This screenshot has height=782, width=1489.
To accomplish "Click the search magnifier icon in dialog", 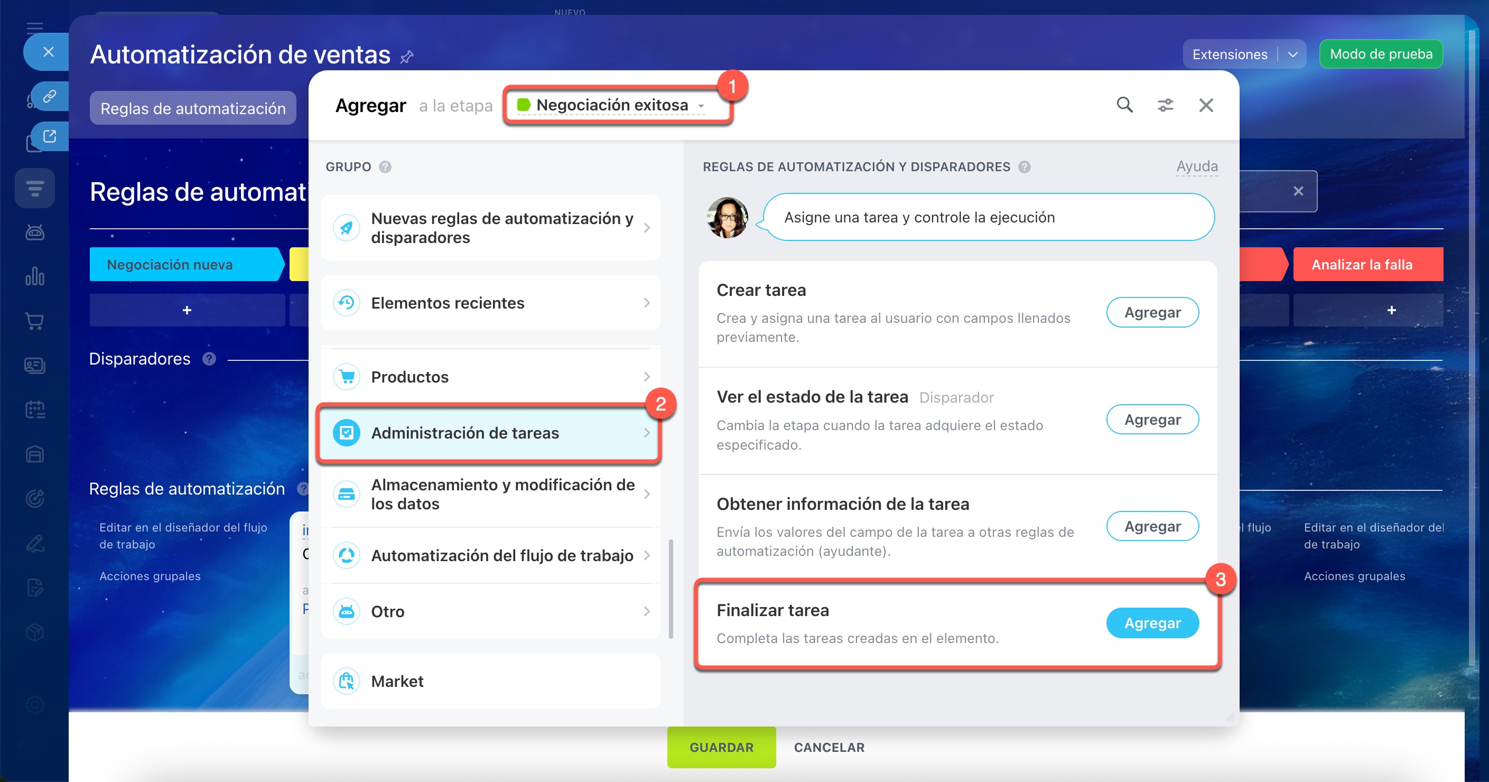I will (1124, 105).
